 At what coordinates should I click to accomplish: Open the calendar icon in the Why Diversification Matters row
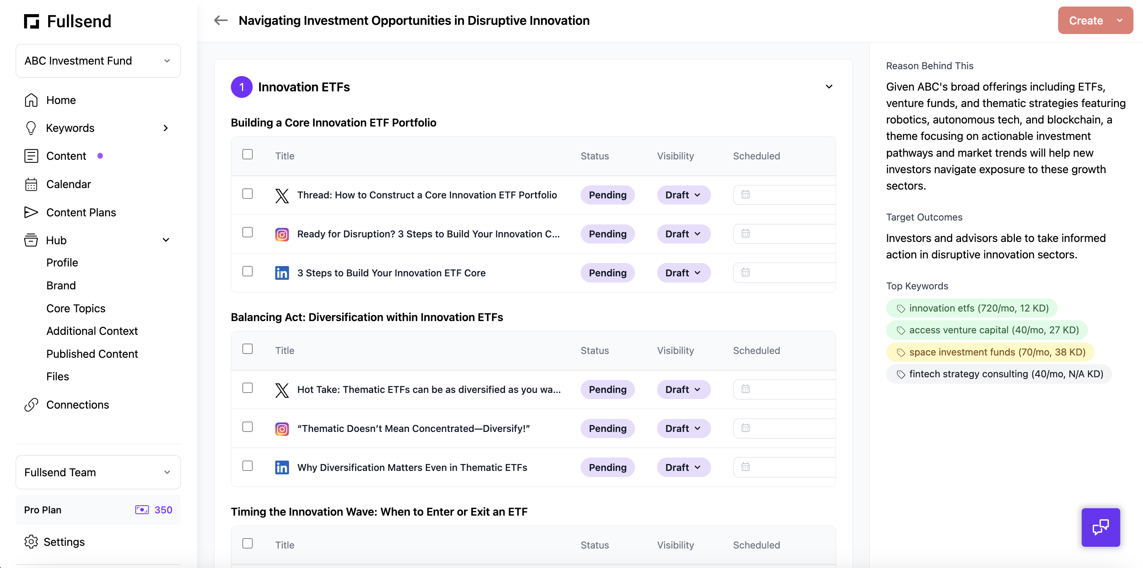click(x=745, y=467)
